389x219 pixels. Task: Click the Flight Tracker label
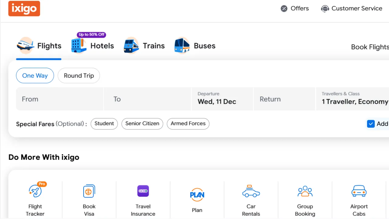tap(35, 210)
